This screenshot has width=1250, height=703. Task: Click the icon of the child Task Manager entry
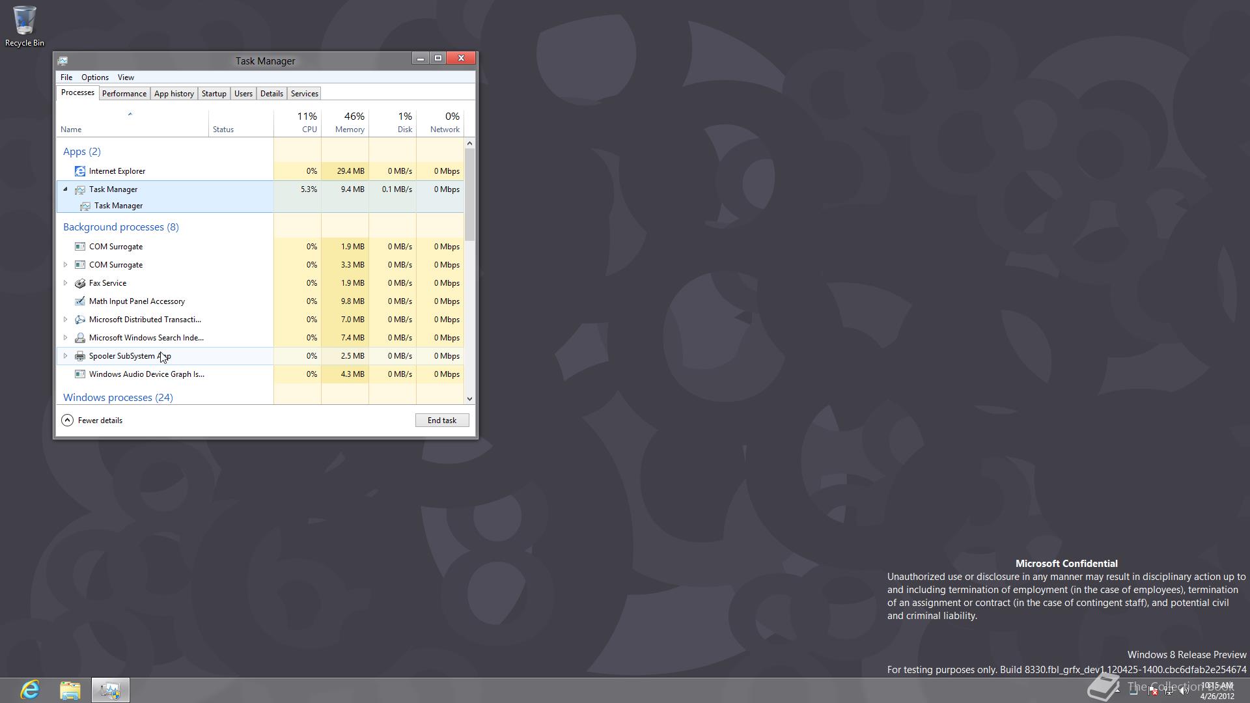[x=85, y=206]
